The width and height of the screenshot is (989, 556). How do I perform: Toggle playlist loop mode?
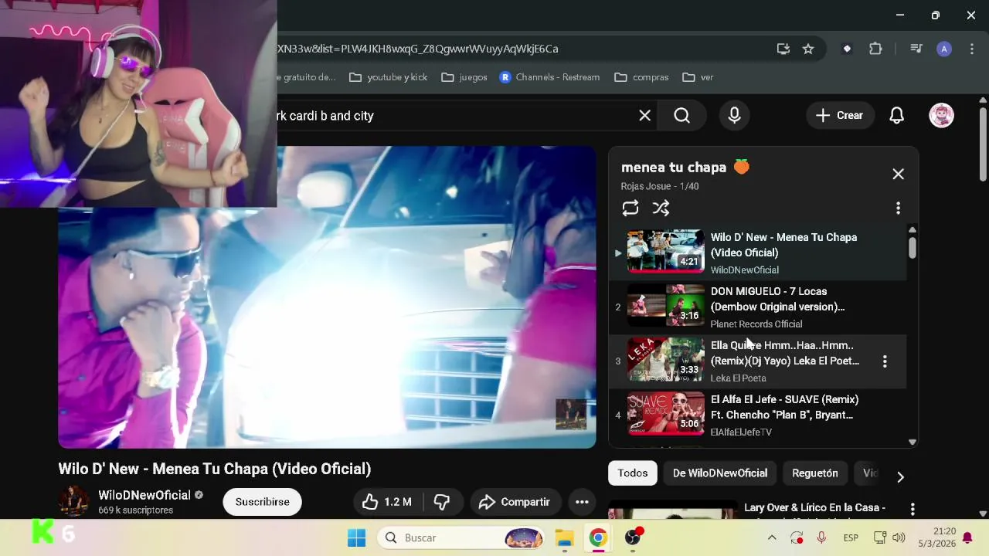point(630,208)
